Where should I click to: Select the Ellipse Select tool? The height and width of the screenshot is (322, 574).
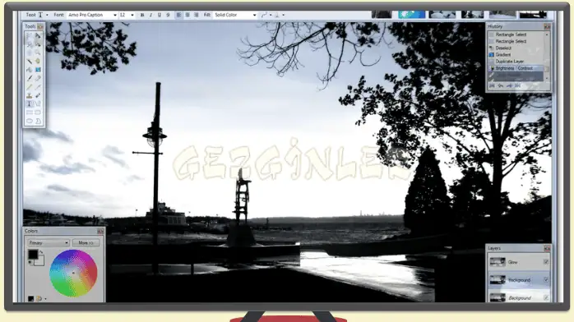pos(30,53)
